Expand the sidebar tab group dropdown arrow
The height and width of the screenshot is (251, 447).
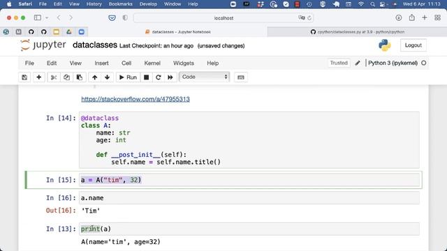(x=47, y=17)
